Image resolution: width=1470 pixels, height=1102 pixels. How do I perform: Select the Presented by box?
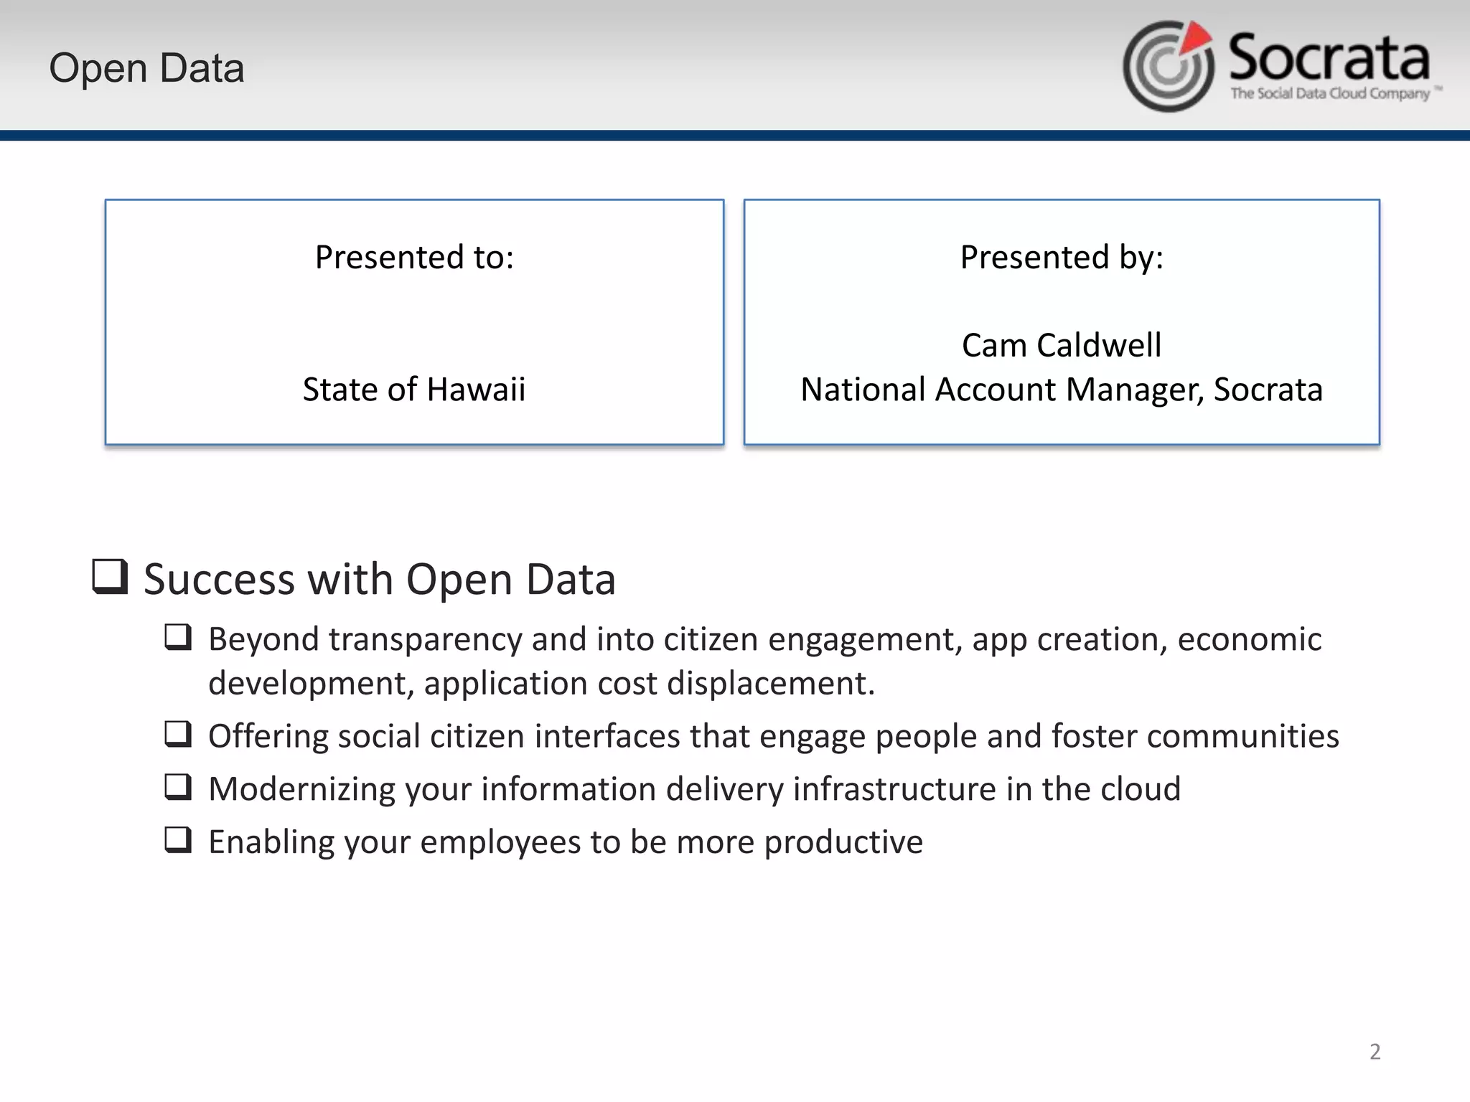[1062, 301]
